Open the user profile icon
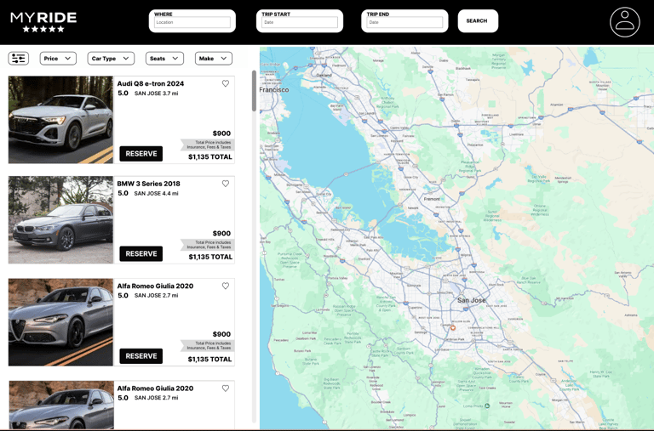654x431 pixels. point(624,22)
